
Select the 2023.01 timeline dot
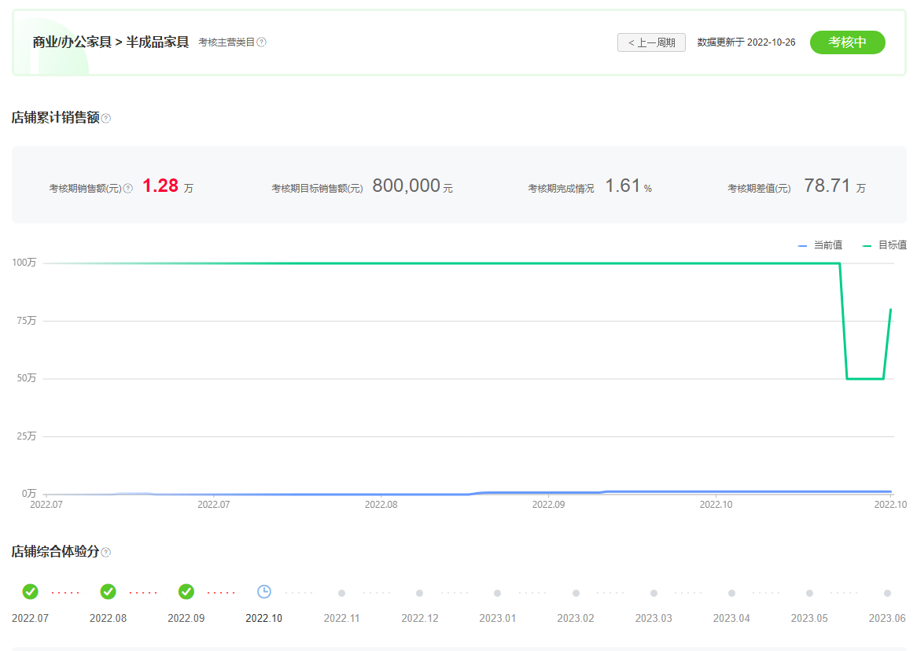(x=497, y=593)
